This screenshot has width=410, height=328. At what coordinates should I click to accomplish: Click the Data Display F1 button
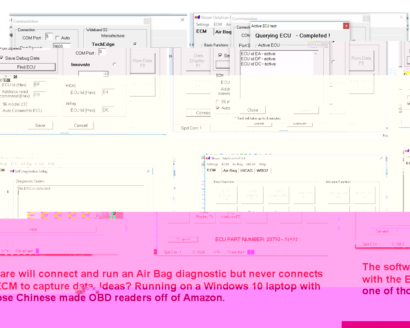(198, 61)
